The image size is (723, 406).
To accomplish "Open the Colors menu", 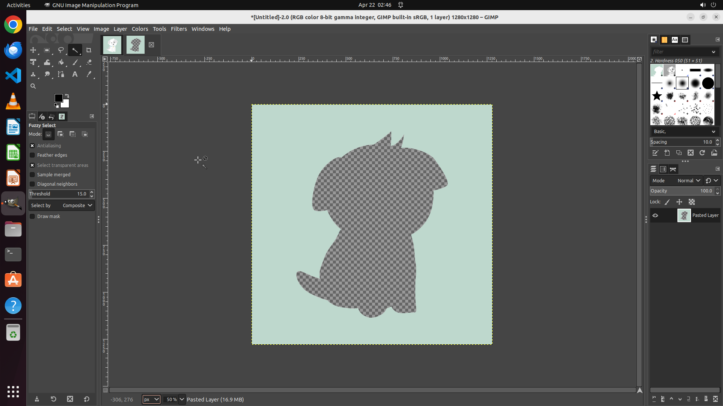I will tap(140, 29).
